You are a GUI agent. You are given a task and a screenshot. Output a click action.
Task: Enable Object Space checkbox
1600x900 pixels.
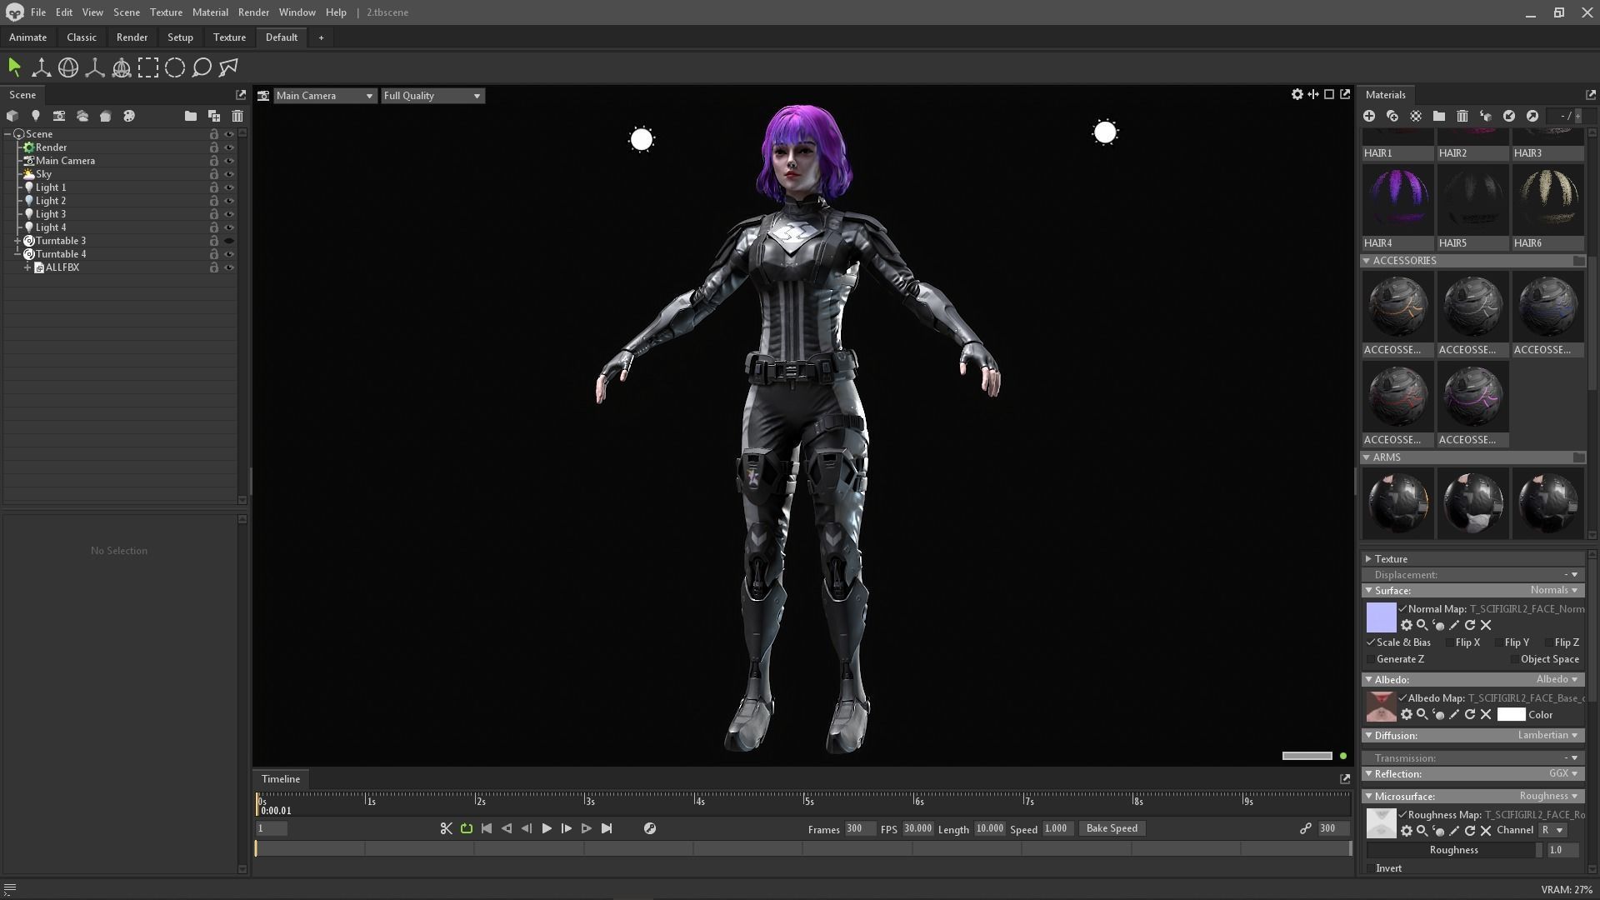[x=1514, y=659]
